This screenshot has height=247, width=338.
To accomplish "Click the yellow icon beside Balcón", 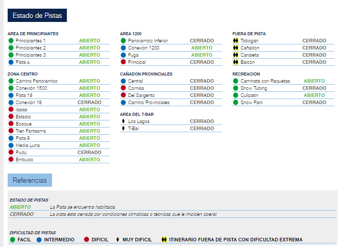I will click(x=235, y=62).
